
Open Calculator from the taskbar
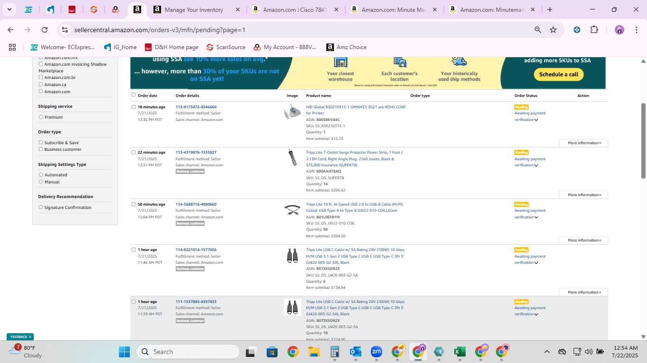pos(335,352)
